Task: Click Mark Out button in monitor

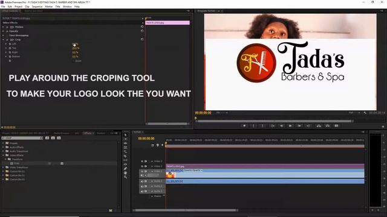Action: 262,126
